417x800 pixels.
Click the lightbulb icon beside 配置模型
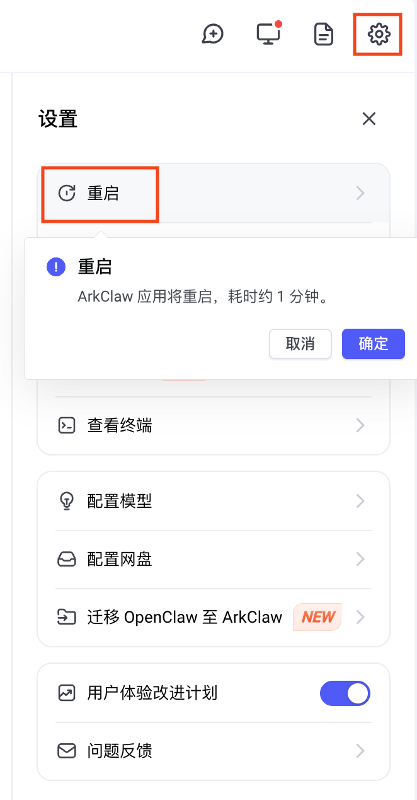(x=67, y=502)
